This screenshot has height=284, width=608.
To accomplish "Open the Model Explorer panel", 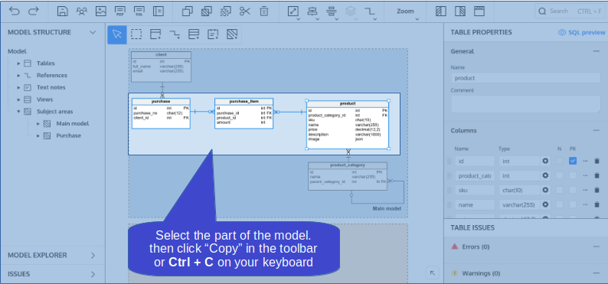I will pos(52,256).
